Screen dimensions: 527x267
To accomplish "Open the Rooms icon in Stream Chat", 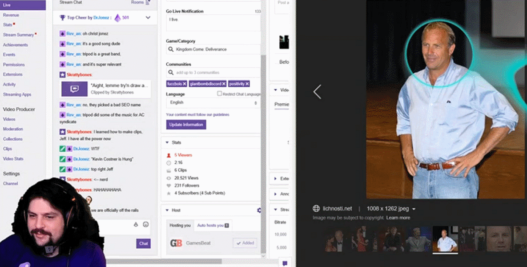I will [148, 3].
